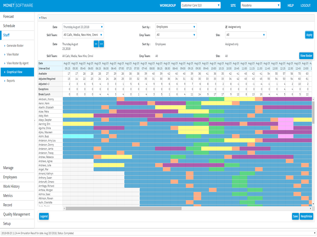
Task: Open the Sort by Employees dropdown
Action: click(x=176, y=27)
